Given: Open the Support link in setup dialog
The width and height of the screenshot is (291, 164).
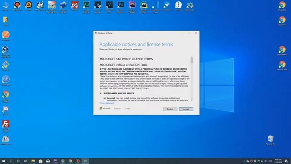Looking at the screenshot, I should pos(117,108).
